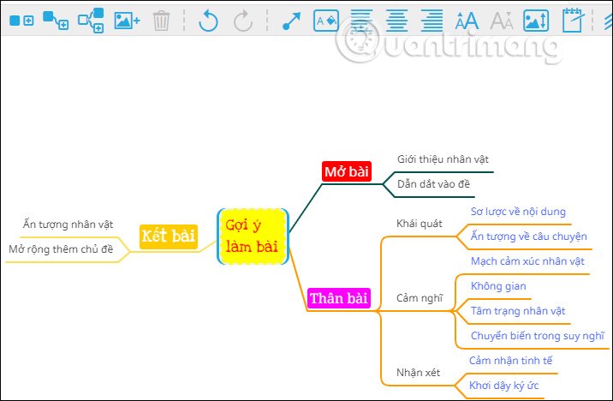Select the Mở rộng thêm chủ đề subtopic

(61, 249)
